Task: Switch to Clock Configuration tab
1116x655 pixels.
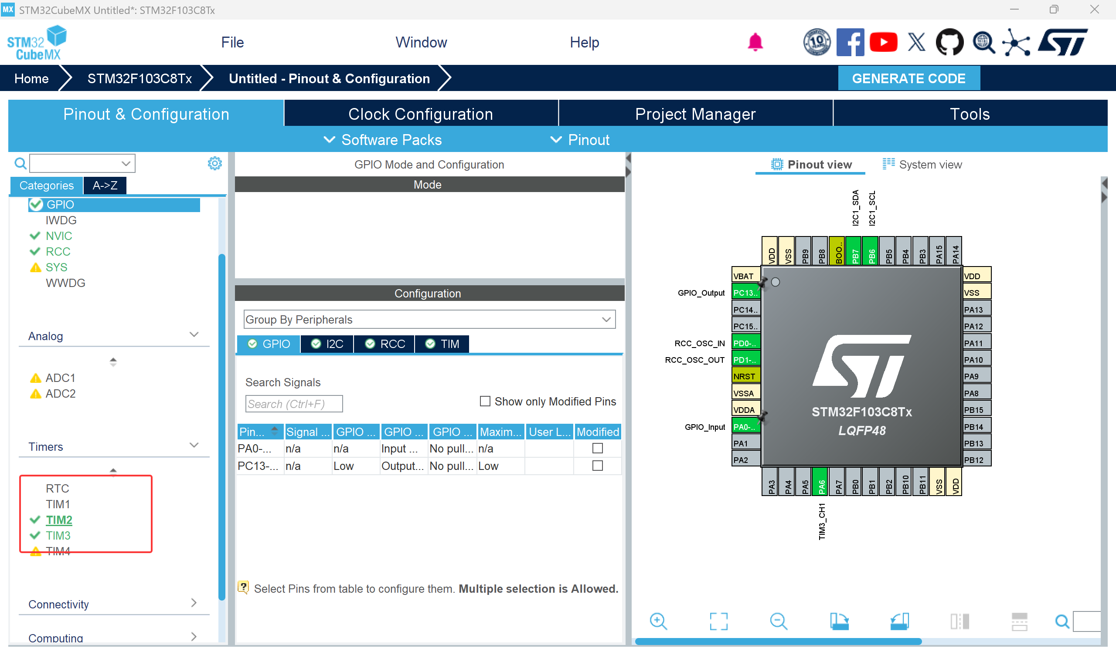Action: coord(421,114)
